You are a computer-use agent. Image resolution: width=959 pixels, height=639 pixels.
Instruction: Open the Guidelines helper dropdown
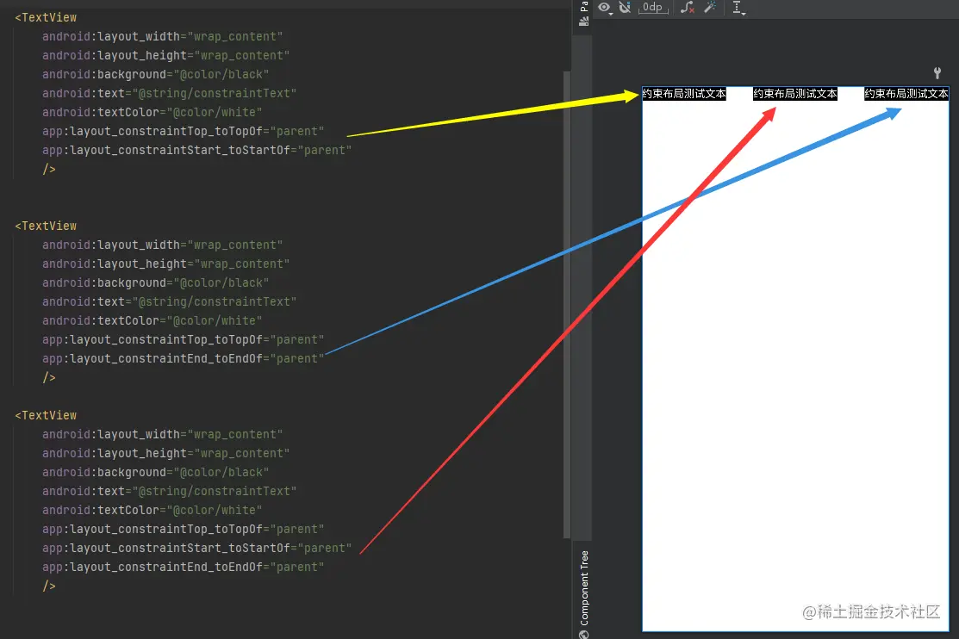point(738,8)
